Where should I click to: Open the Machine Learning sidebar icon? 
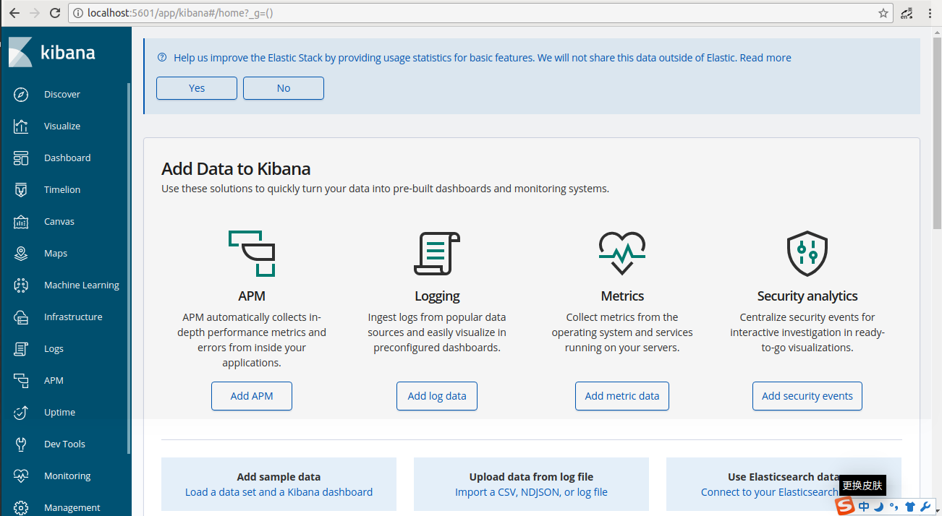click(x=21, y=285)
